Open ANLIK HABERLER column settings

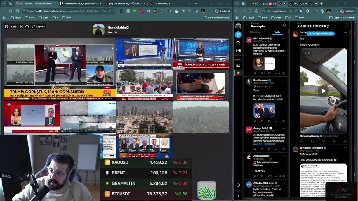pyautogui.click(x=346, y=25)
